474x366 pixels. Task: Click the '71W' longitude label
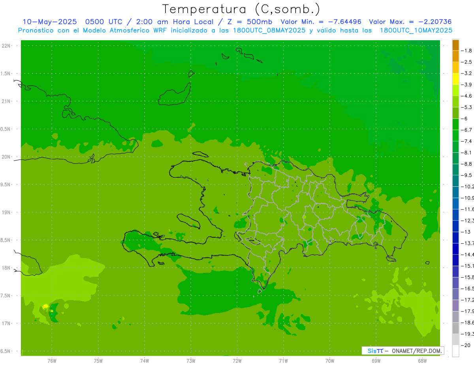click(x=283, y=361)
